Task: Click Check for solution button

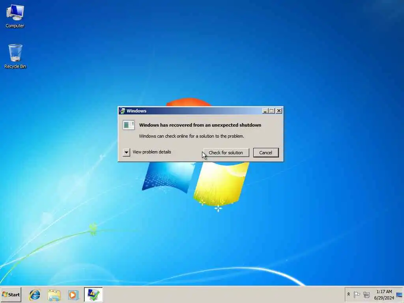Action: click(226, 153)
